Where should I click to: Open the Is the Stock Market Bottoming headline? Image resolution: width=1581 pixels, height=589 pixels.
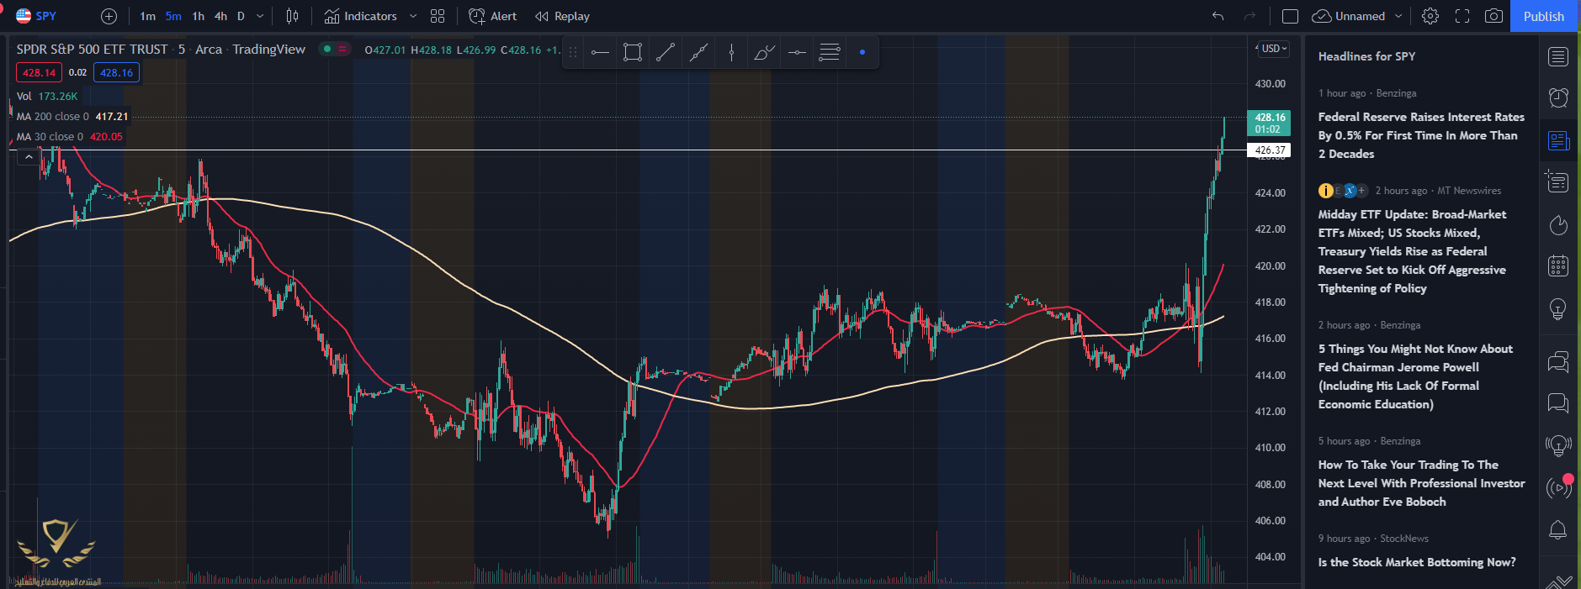[1417, 562]
